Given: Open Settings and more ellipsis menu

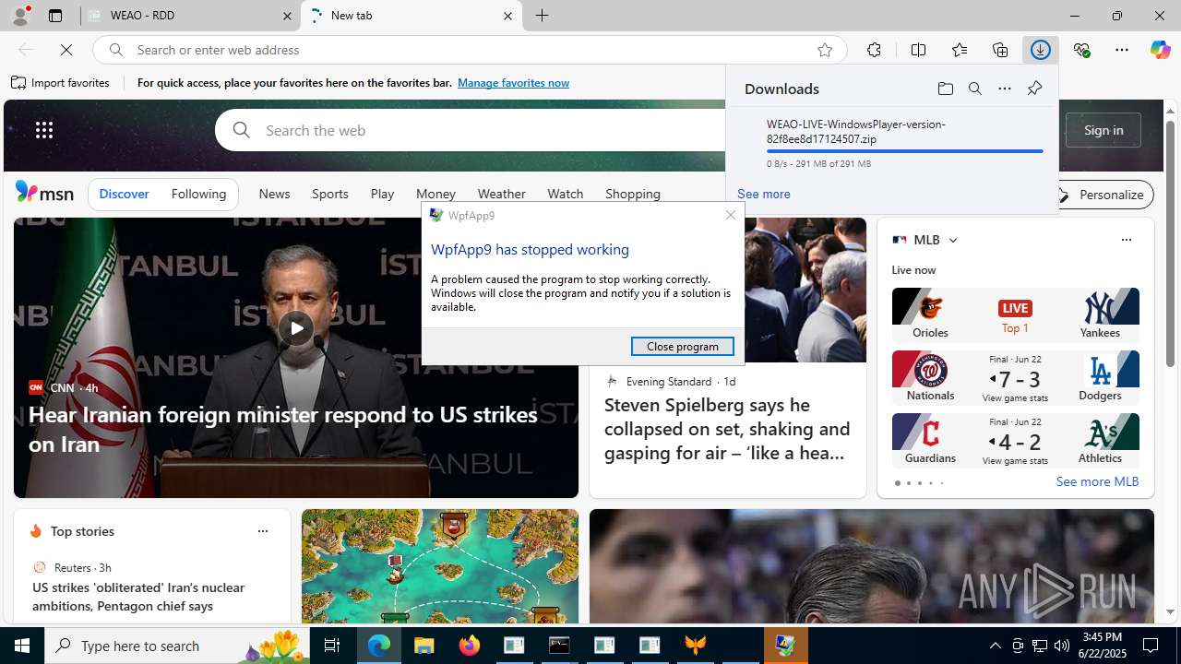Looking at the screenshot, I should coord(1122,50).
